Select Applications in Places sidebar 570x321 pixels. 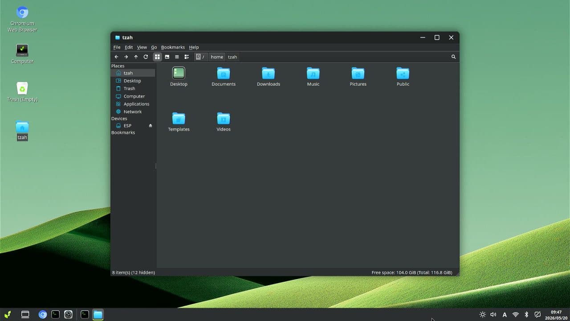click(133, 104)
